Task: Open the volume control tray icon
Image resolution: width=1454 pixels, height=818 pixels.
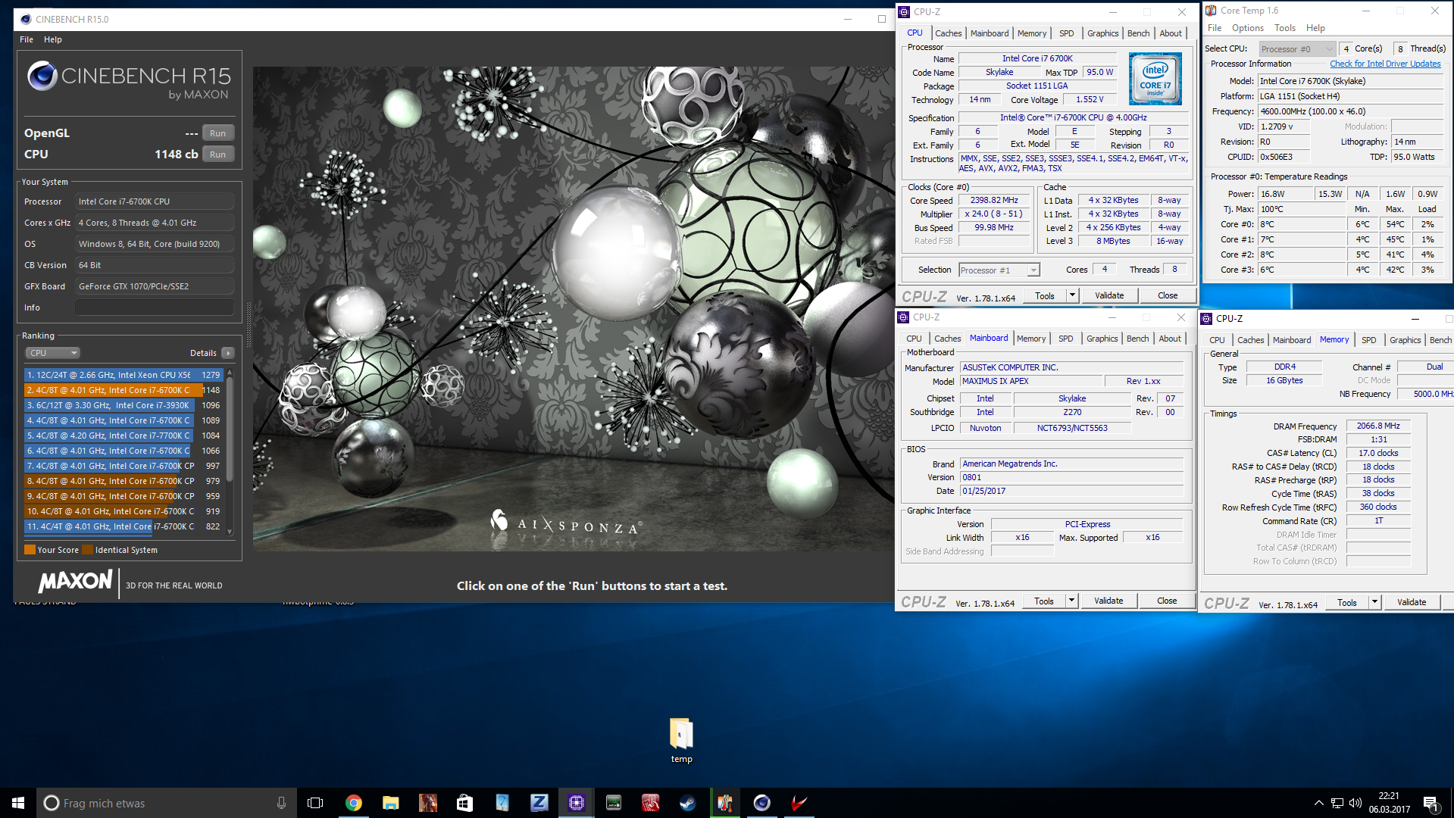Action: [1356, 803]
